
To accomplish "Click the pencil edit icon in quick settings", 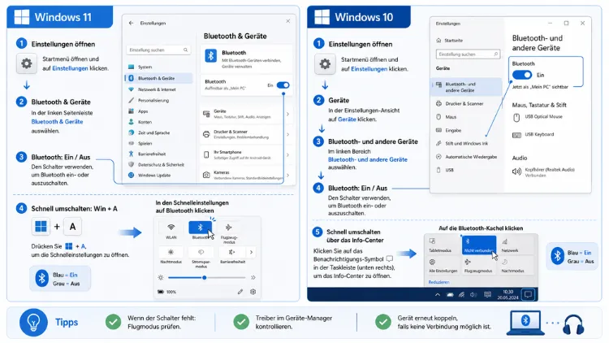I will point(240,292).
